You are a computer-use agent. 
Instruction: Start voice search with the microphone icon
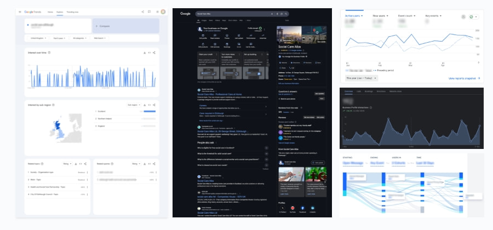(277, 14)
